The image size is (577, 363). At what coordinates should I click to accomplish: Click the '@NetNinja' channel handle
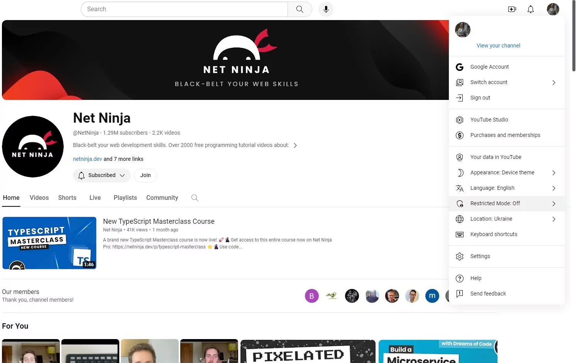pos(86,133)
